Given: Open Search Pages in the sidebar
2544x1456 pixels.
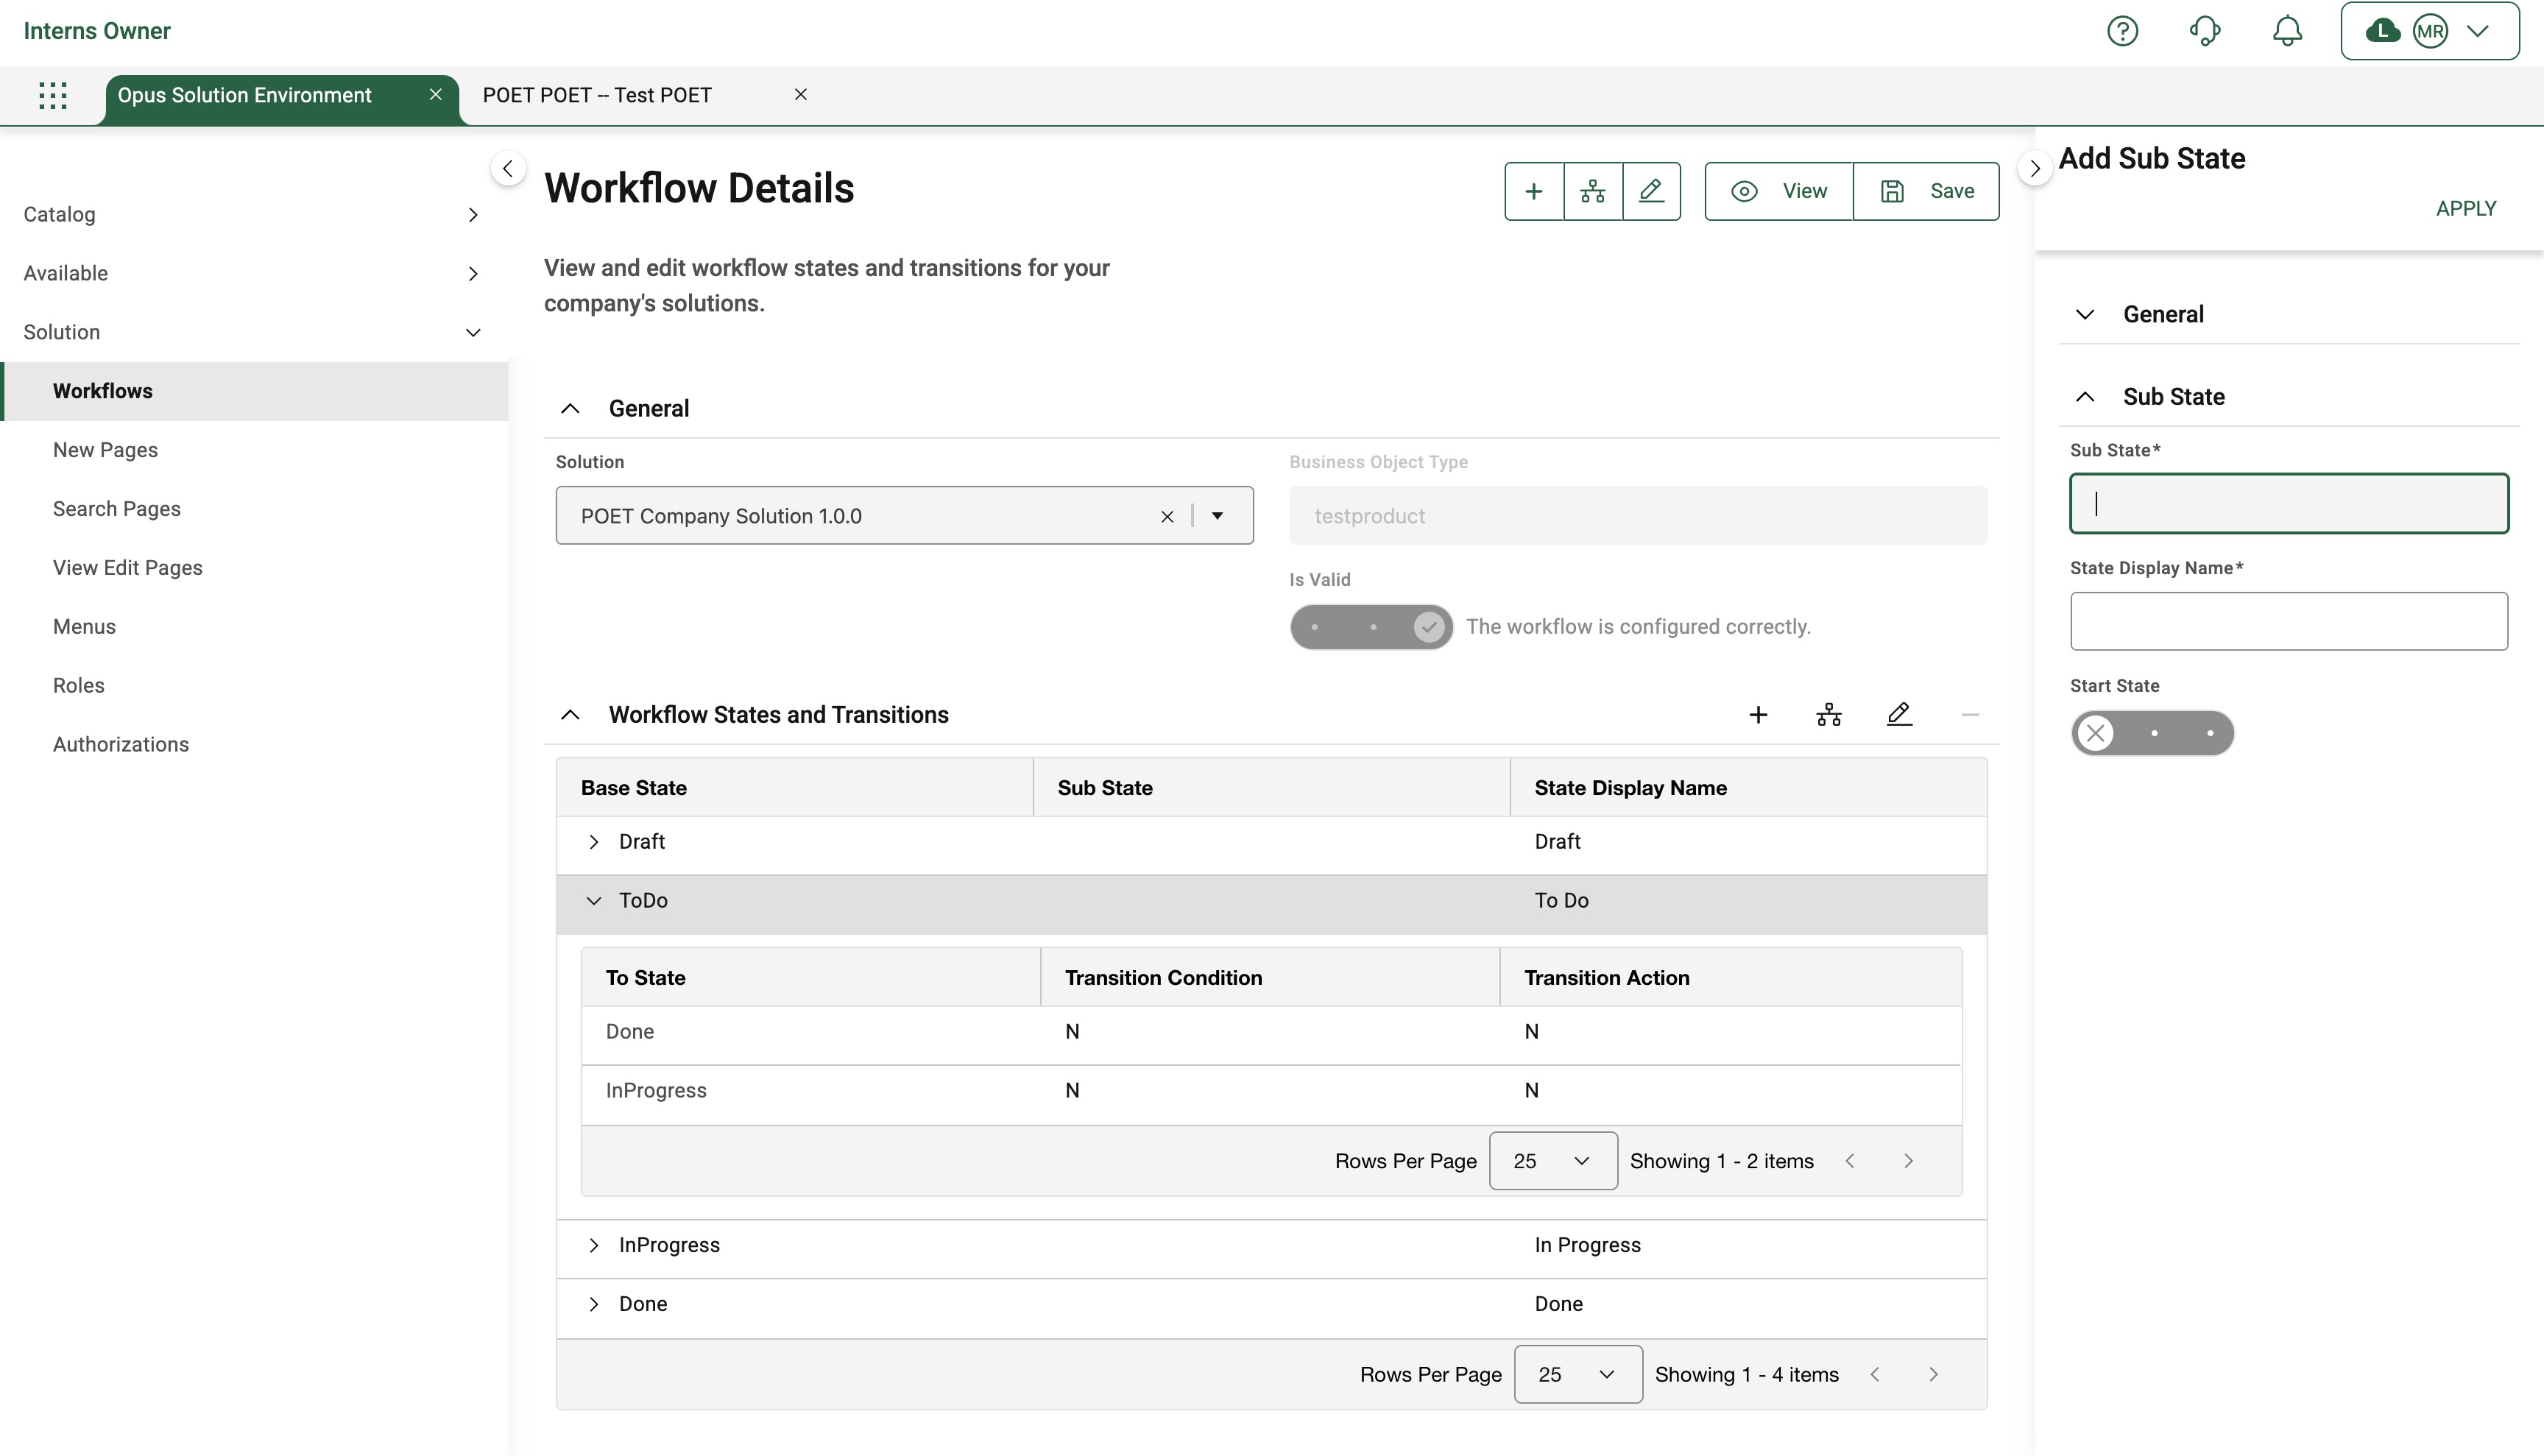Looking at the screenshot, I should click(x=254, y=509).
